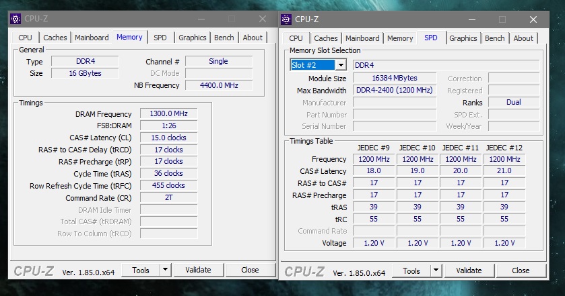The image size is (565, 296).
Task: Click the empty Part Number field
Action: pos(395,115)
